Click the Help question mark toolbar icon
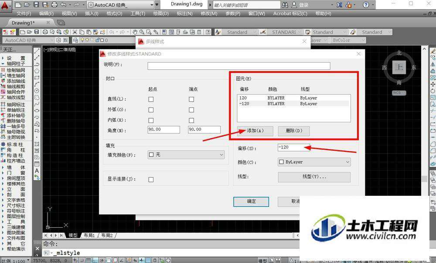Image resolution: width=436 pixels, height=263 pixels. tap(208, 32)
